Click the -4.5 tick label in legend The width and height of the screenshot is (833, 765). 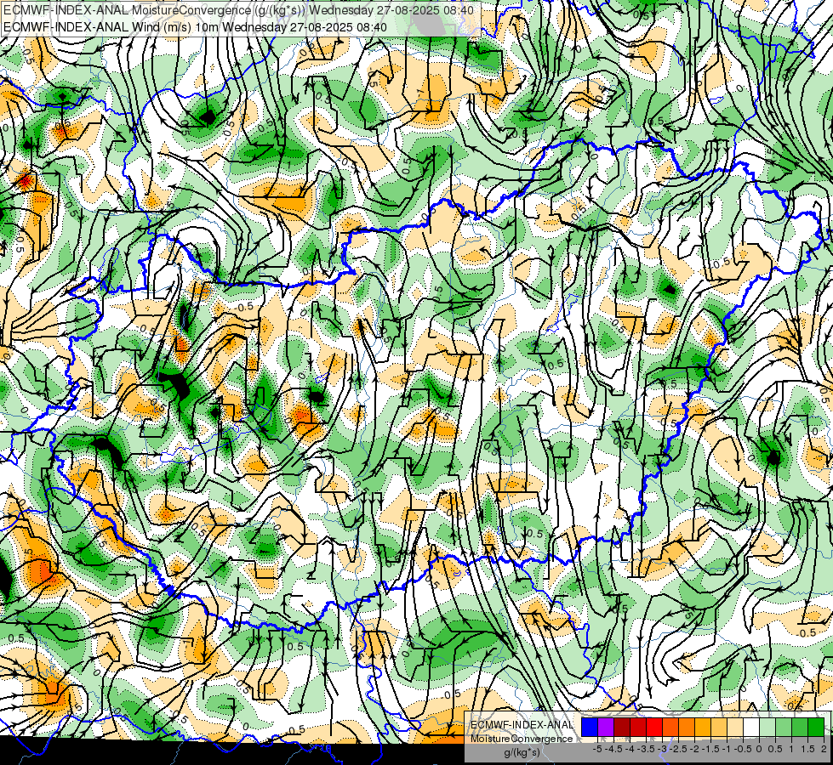click(x=613, y=749)
